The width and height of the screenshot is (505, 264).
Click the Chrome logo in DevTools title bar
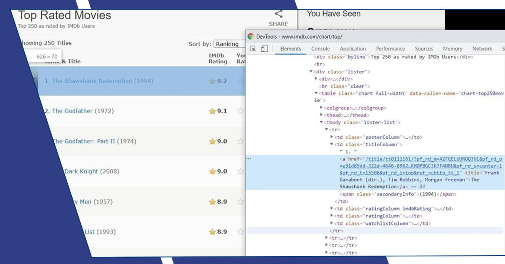point(250,37)
